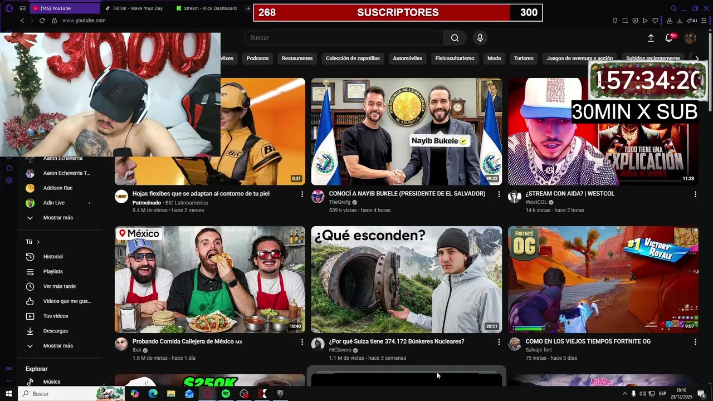Open the options menu for the BIC ad video

point(302,194)
